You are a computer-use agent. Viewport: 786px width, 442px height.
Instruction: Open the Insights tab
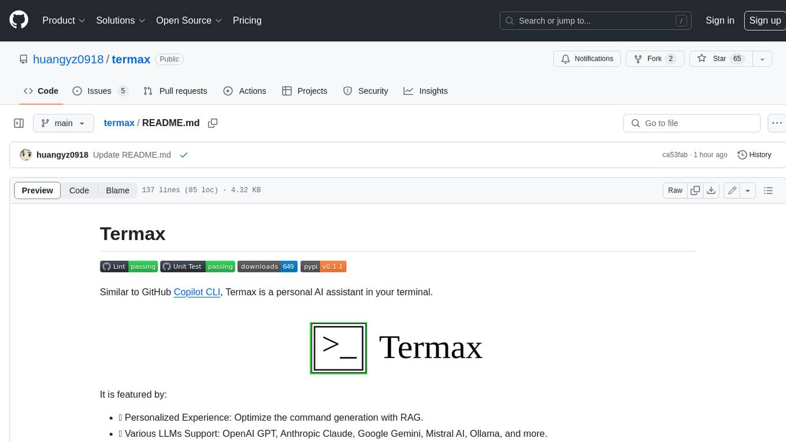[x=425, y=91]
